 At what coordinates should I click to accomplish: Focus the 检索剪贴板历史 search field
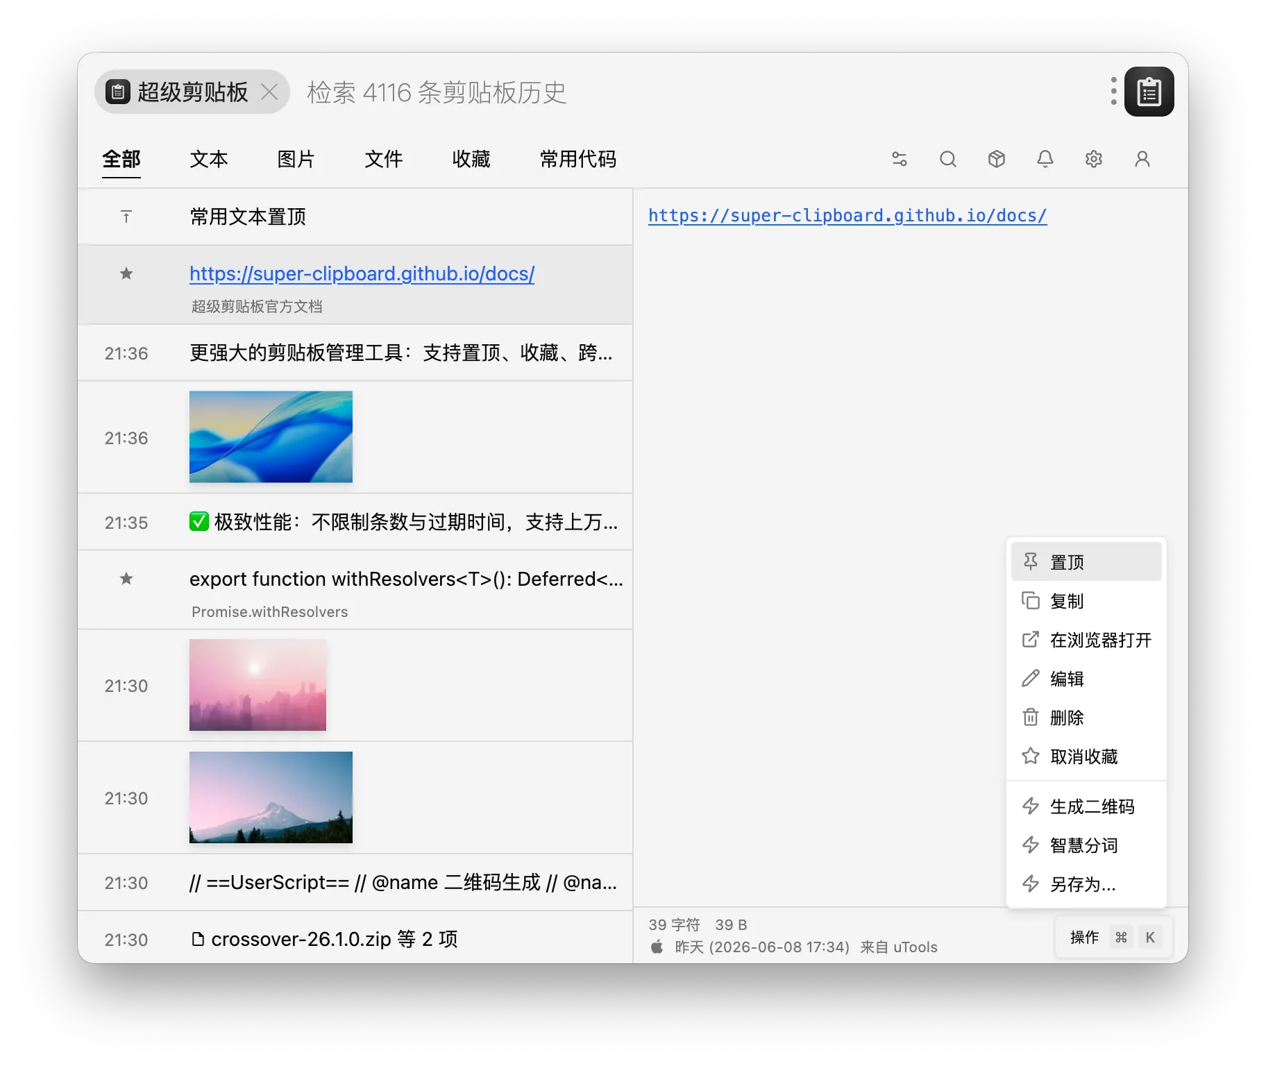(701, 92)
